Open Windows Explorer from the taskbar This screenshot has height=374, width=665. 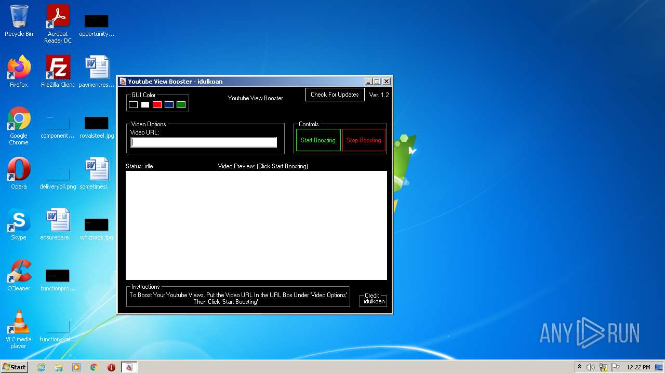59,367
